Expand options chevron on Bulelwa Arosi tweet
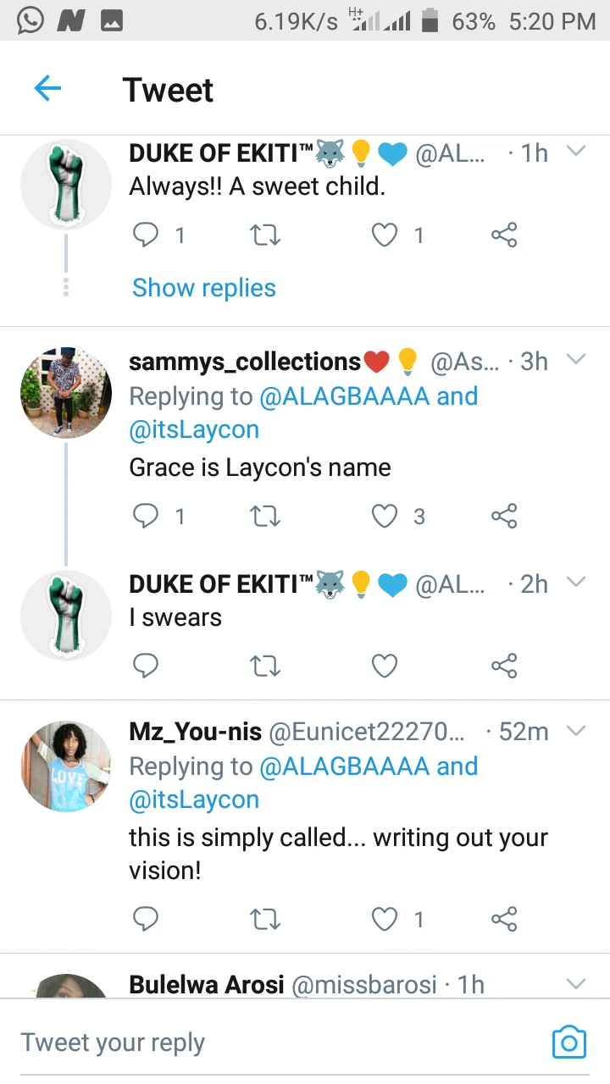The width and height of the screenshot is (610, 1084). click(x=576, y=983)
